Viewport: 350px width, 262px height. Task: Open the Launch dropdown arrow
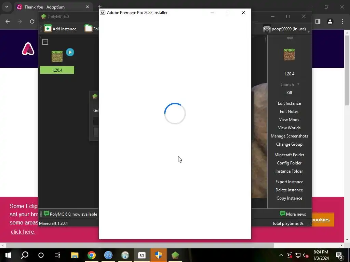(x=298, y=84)
